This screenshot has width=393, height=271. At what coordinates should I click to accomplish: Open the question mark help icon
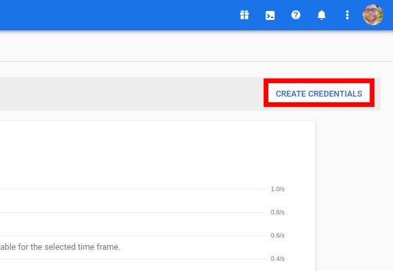[296, 15]
